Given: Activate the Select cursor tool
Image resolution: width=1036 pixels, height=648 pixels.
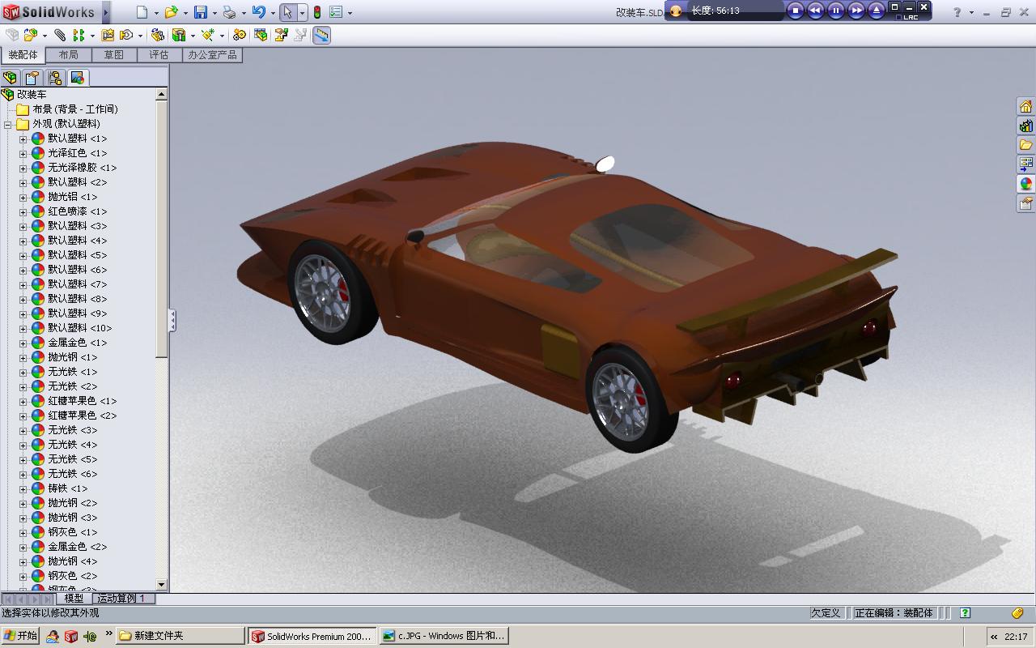Looking at the screenshot, I should [287, 12].
